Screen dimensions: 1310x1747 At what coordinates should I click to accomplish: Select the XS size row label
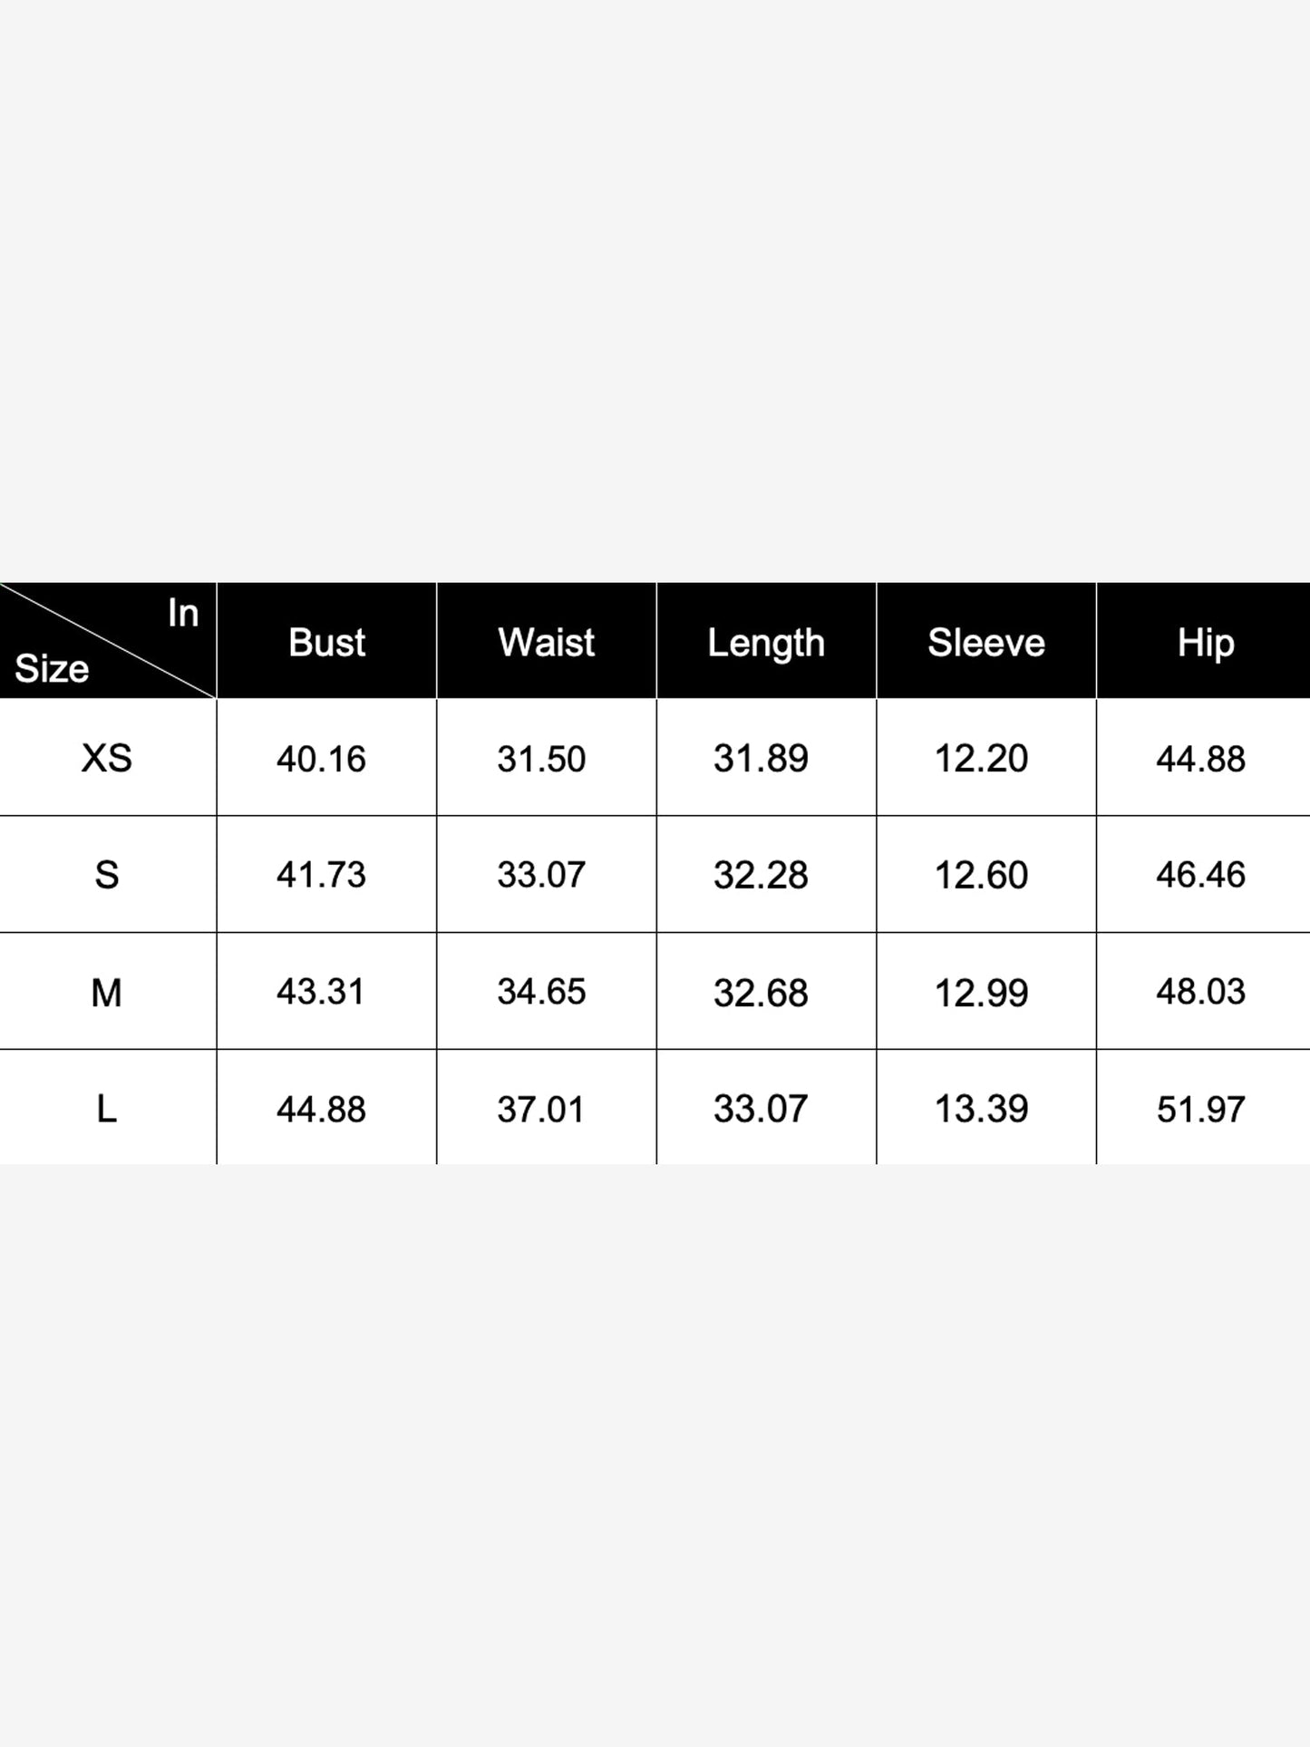coord(107,758)
